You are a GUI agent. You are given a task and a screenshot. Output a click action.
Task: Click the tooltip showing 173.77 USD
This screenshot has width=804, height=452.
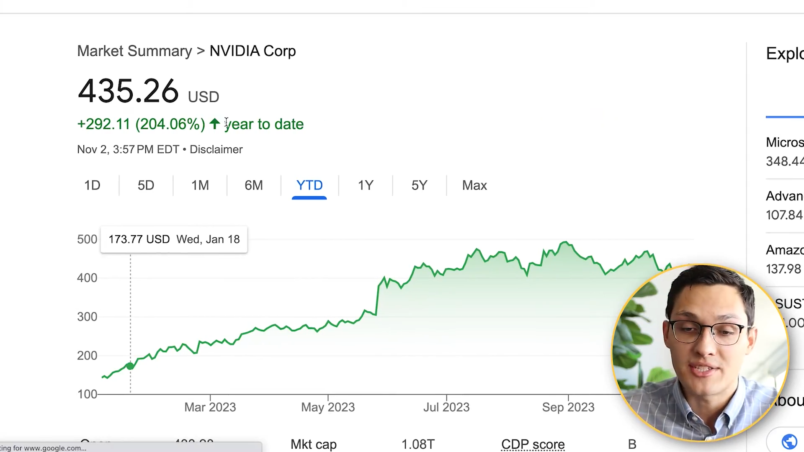click(174, 239)
